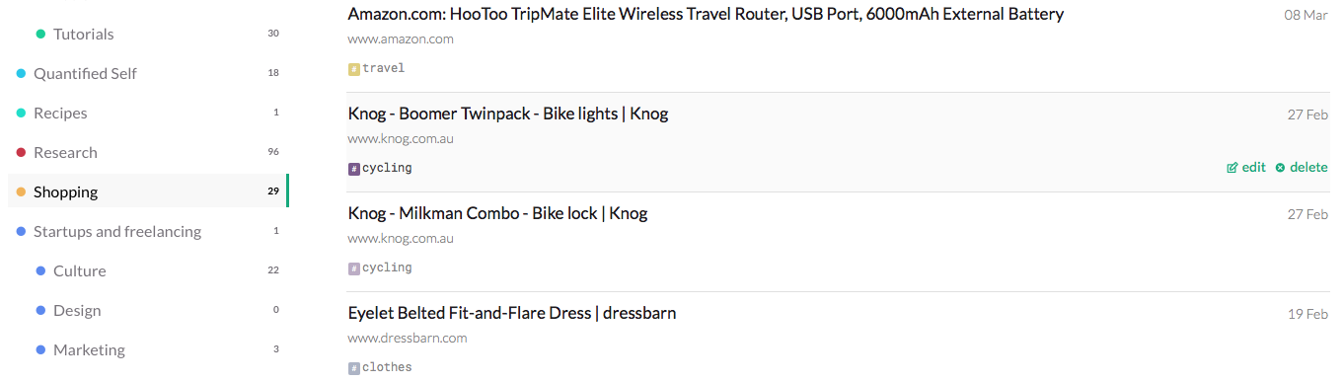The width and height of the screenshot is (1344, 382).
Task: Select the Culture sub-collection
Action: point(148,270)
